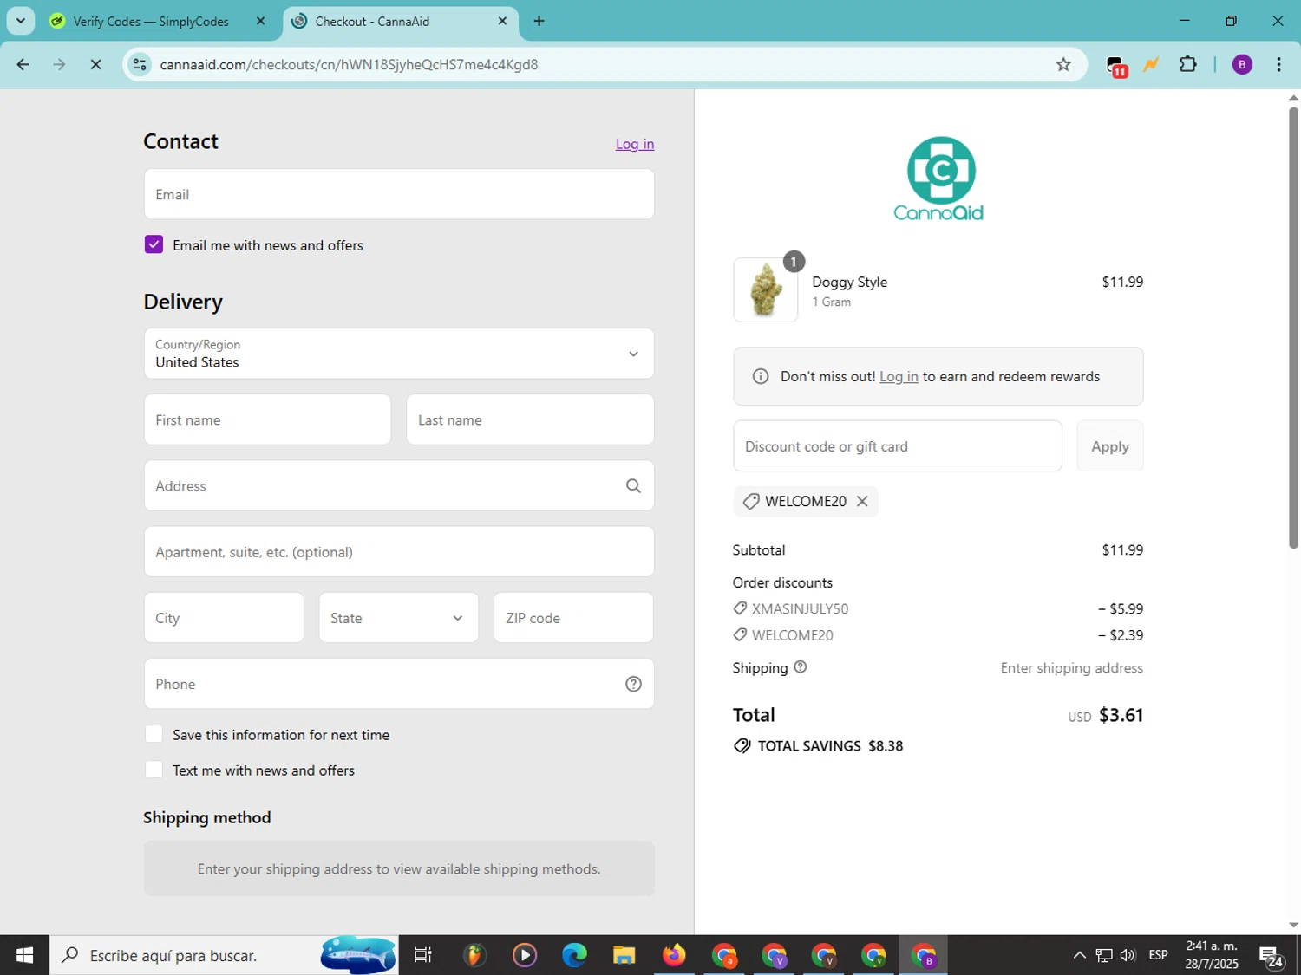Click the phone field help icon

pos(633,684)
